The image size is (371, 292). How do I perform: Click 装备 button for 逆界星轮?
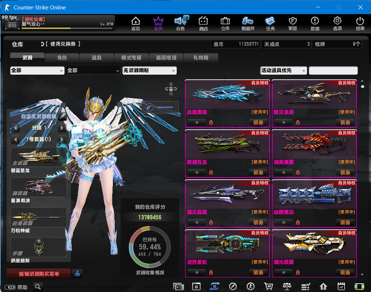(258, 272)
